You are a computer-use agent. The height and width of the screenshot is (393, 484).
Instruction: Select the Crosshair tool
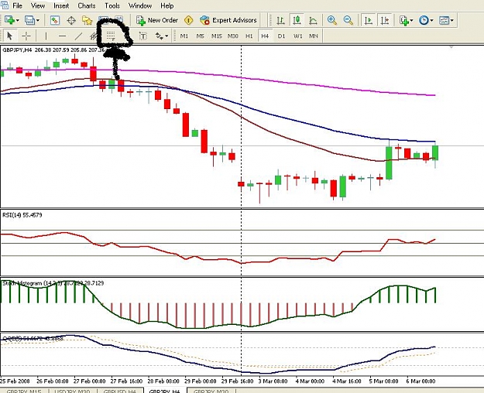coord(26,36)
